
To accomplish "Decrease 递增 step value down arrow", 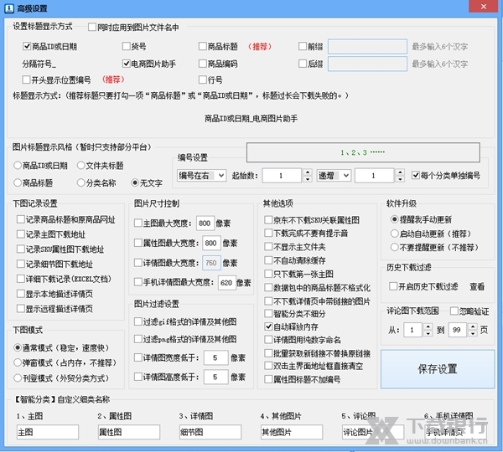I will point(400,179).
